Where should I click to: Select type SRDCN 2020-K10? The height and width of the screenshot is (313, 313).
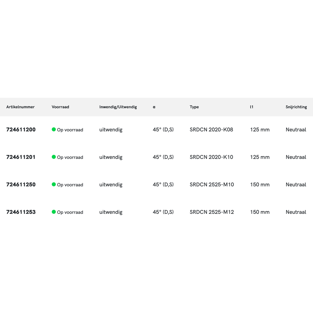(x=211, y=157)
